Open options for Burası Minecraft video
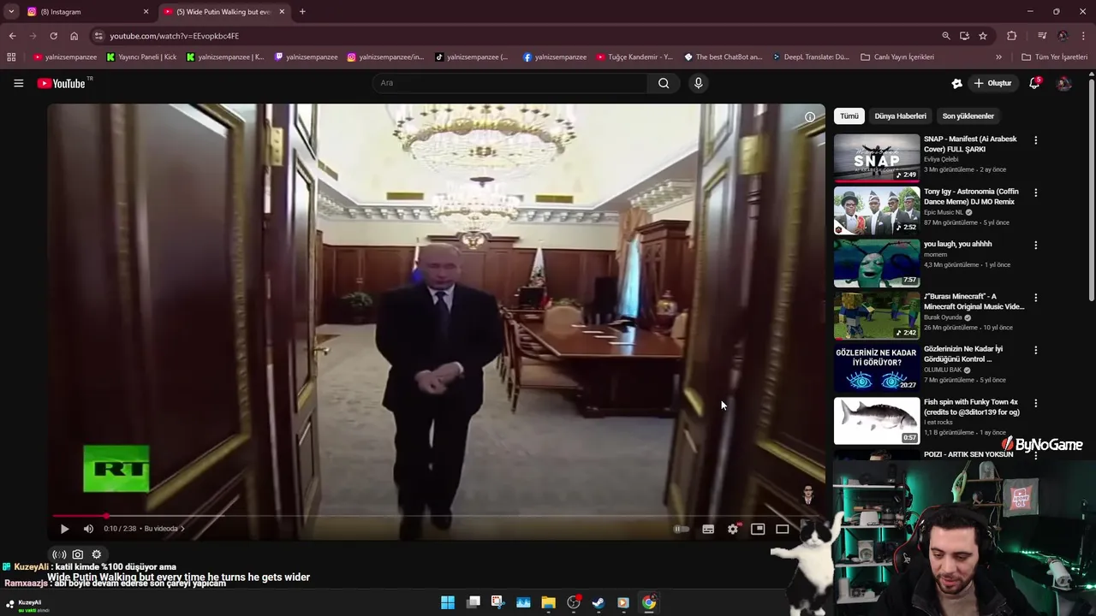The image size is (1096, 616). coord(1035,298)
